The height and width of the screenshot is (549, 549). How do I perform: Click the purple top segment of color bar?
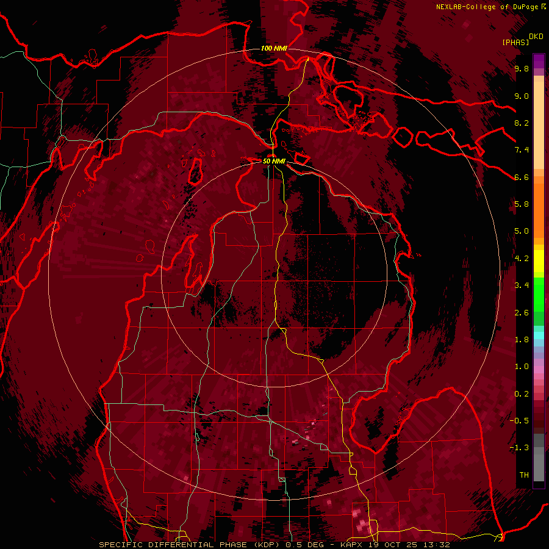(x=539, y=61)
